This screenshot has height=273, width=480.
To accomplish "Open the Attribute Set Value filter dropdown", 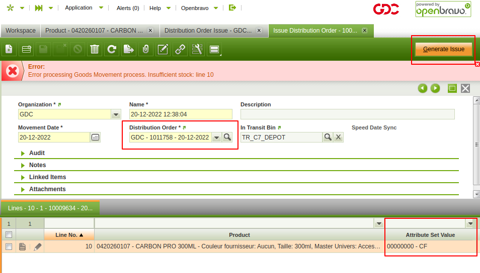I will pyautogui.click(x=470, y=223).
